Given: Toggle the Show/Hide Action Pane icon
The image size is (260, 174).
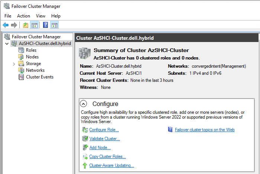Looking at the screenshot, I should click(54, 25).
